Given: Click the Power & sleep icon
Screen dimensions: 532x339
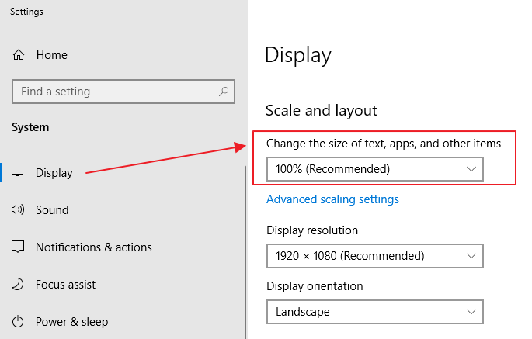Looking at the screenshot, I should [19, 322].
